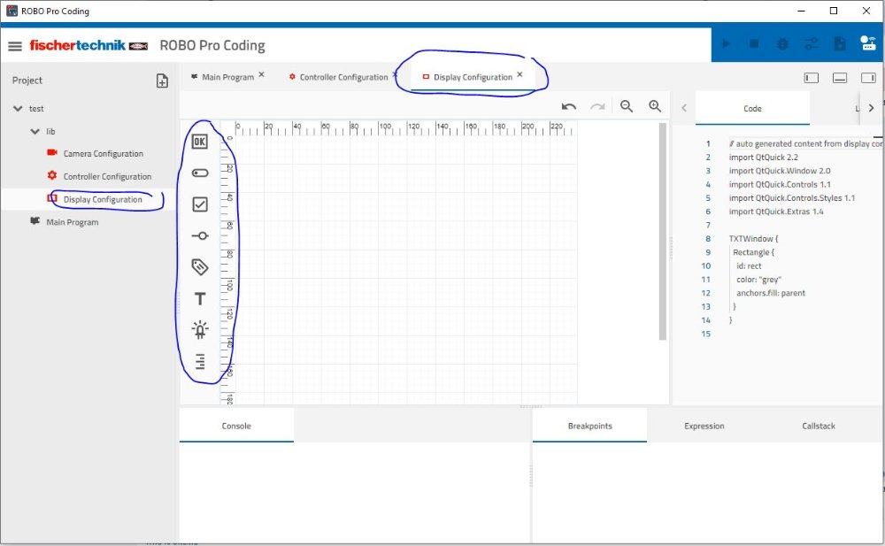885x546 pixels.
Task: Zoom out of the display canvas
Action: [x=627, y=106]
